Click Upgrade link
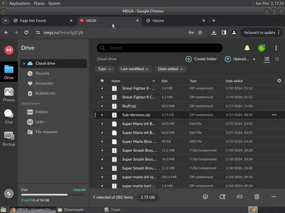The image size is (285, 213). (x=79, y=190)
